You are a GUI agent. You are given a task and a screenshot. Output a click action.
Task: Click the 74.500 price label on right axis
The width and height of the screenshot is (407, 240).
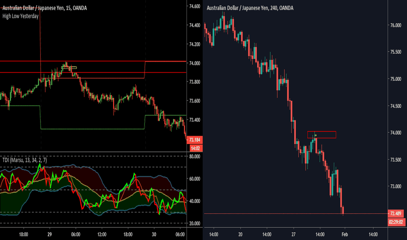pos(396,106)
